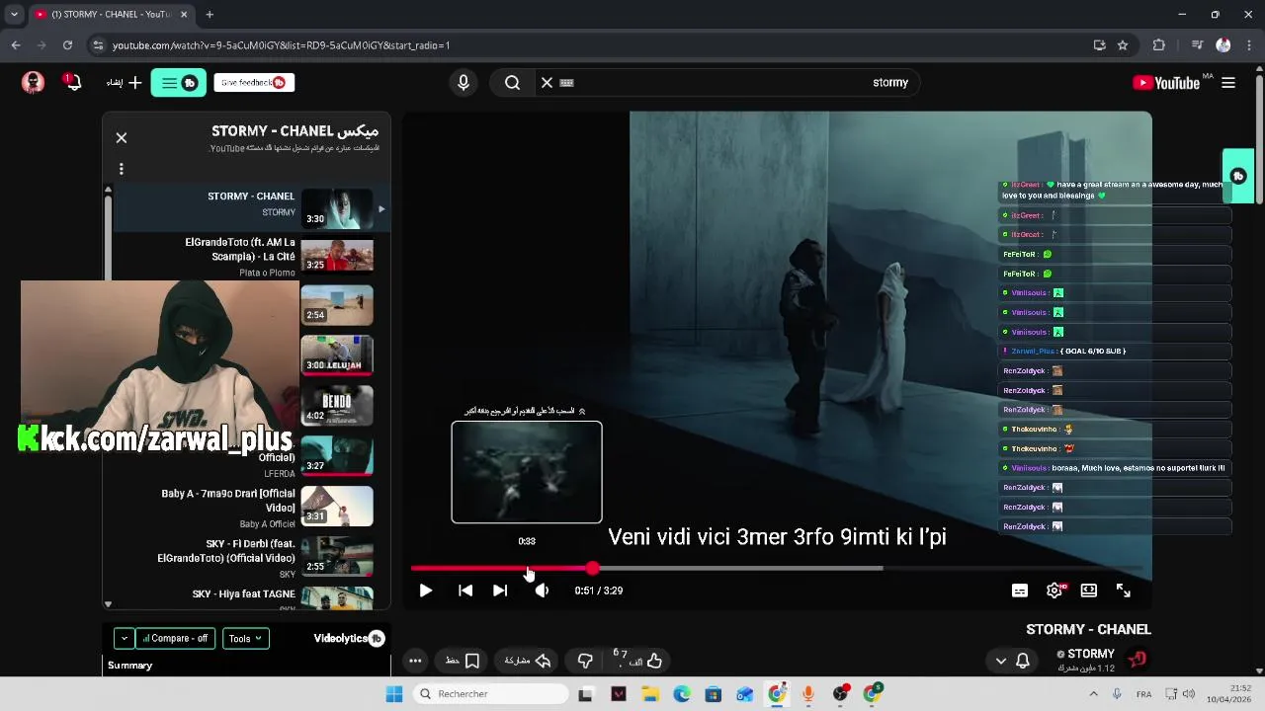The width and height of the screenshot is (1265, 711).
Task: Go to YouTube home via the logo
Action: coord(1166,83)
